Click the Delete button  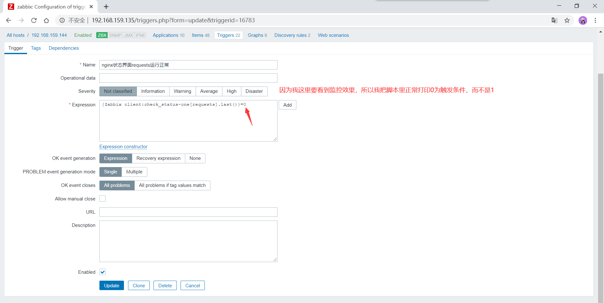tap(165, 285)
